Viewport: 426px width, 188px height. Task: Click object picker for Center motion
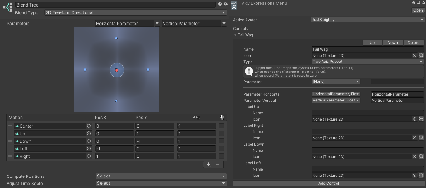[89, 126]
